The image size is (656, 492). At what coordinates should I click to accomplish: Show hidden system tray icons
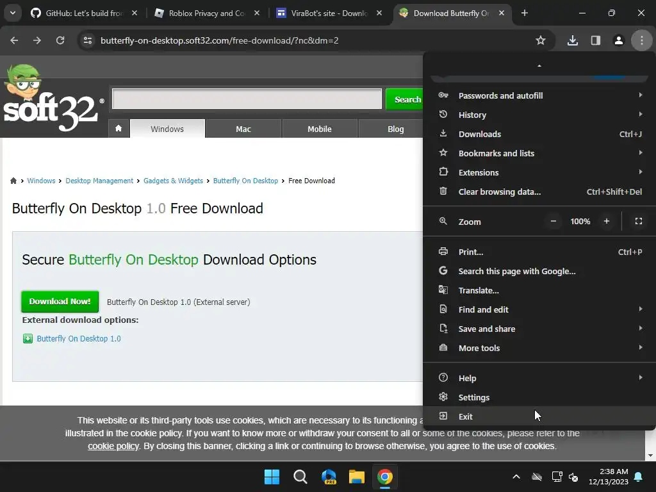pos(516,477)
